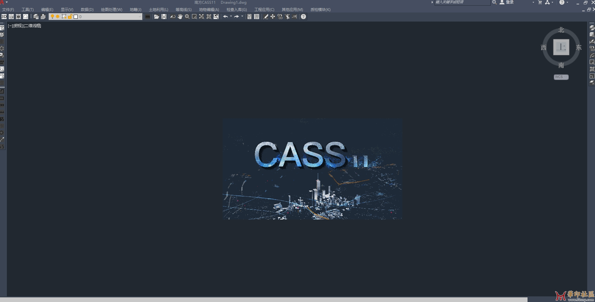Click the CASS 11 splash image
Viewport: 595px width, 302px height.
312,169
